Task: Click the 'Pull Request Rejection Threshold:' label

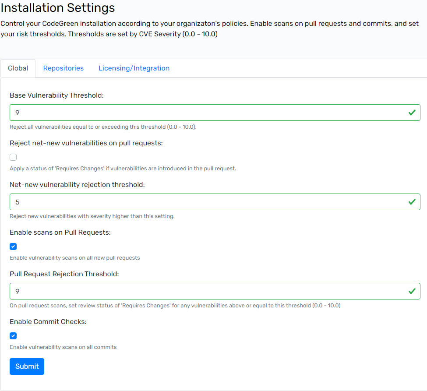Action: coord(64,274)
